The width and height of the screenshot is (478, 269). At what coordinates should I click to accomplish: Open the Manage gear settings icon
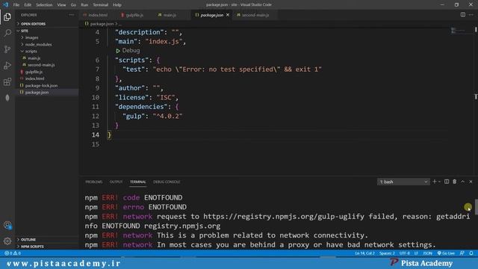pos(7,241)
